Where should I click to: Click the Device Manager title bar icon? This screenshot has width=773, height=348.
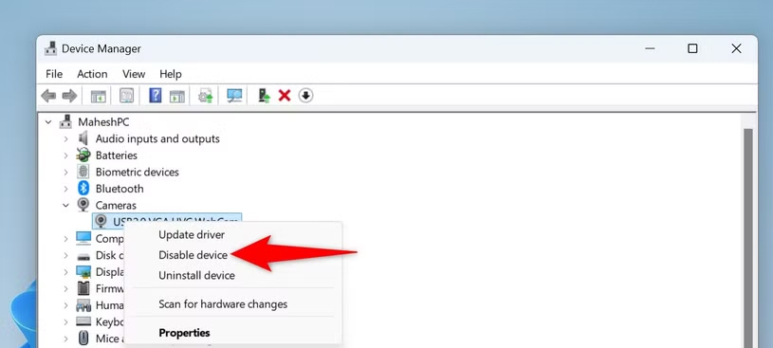point(51,48)
